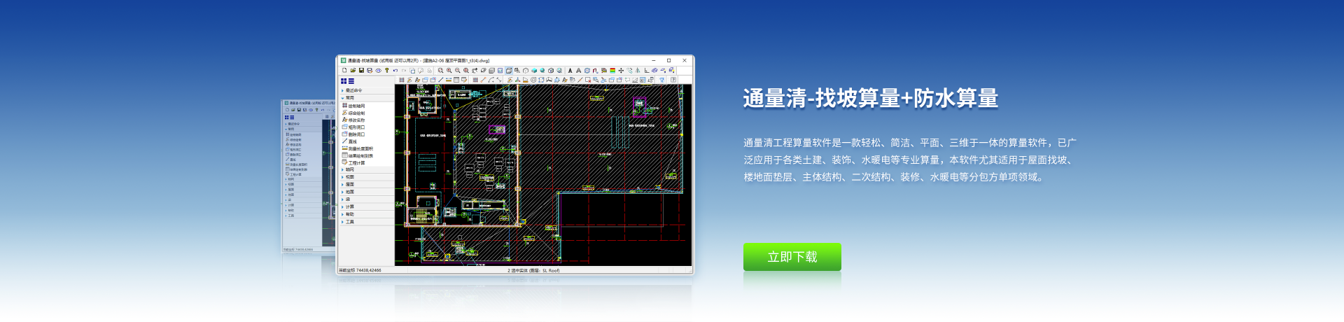Collapse the 常用 section
Screen dimensions: 1344x322
tap(349, 98)
